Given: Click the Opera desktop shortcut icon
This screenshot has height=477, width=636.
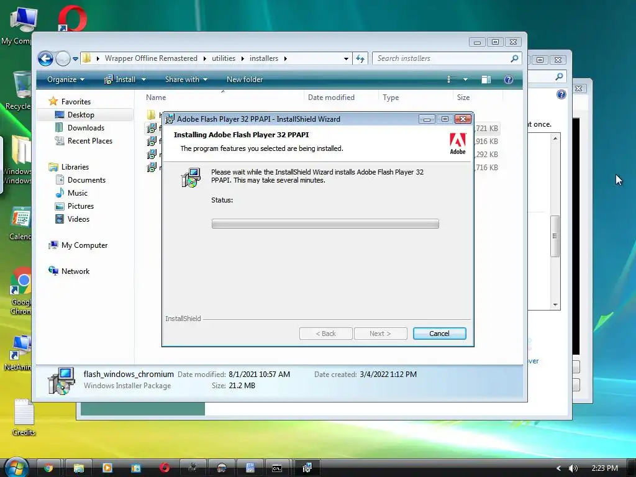Looking at the screenshot, I should [72, 18].
